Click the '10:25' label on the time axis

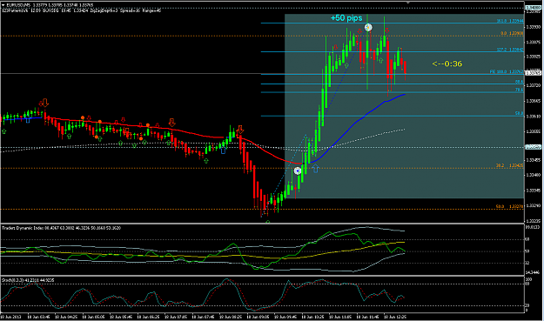312,317
